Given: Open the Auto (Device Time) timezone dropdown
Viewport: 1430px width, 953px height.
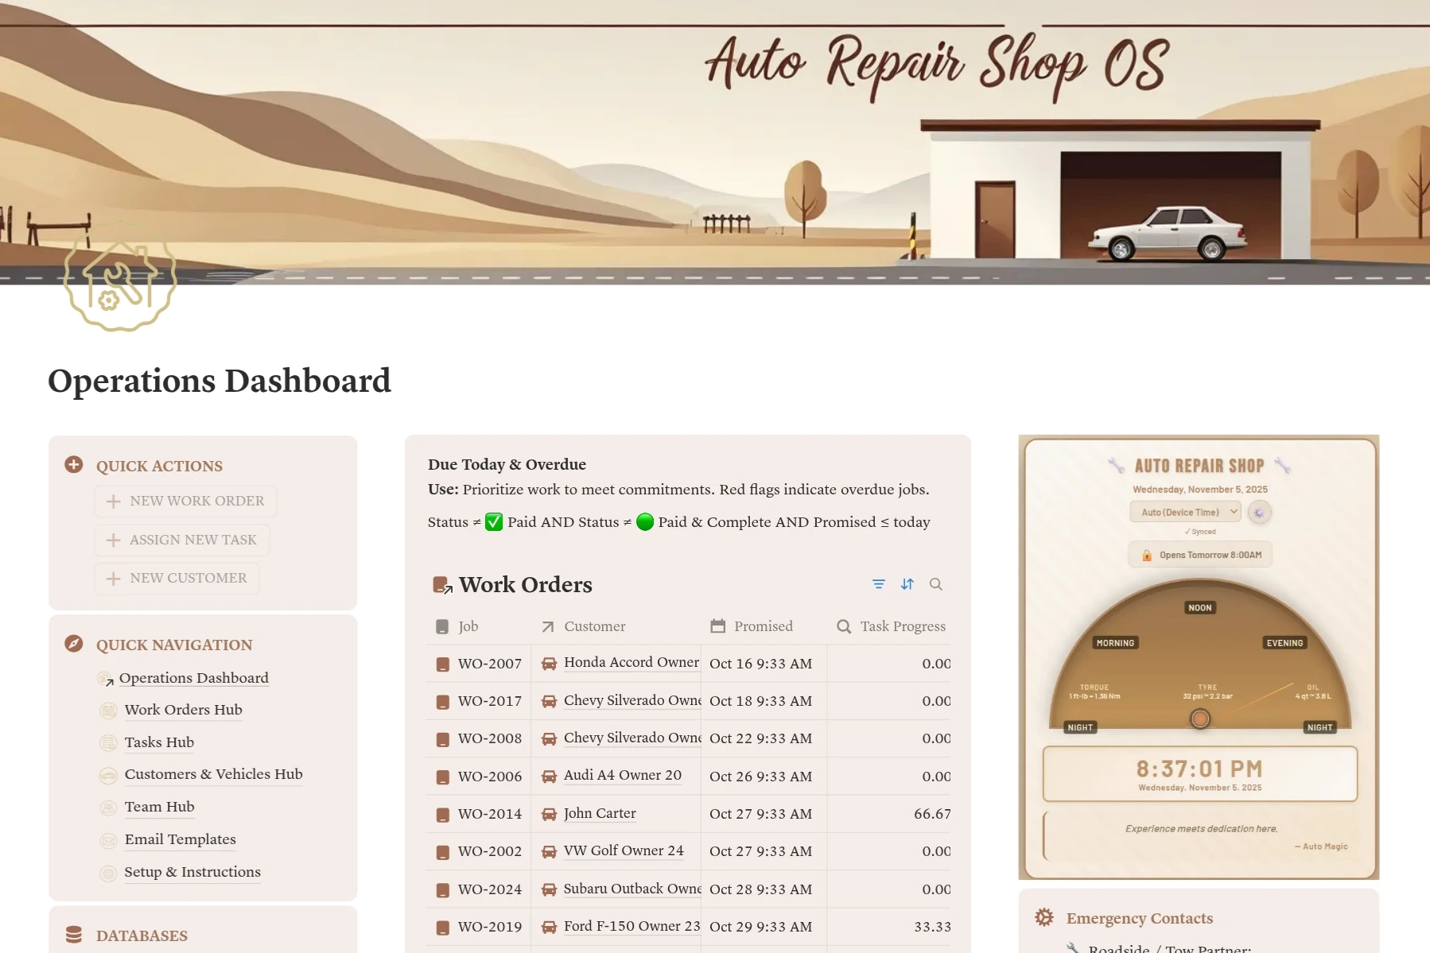Looking at the screenshot, I should [x=1185, y=513].
